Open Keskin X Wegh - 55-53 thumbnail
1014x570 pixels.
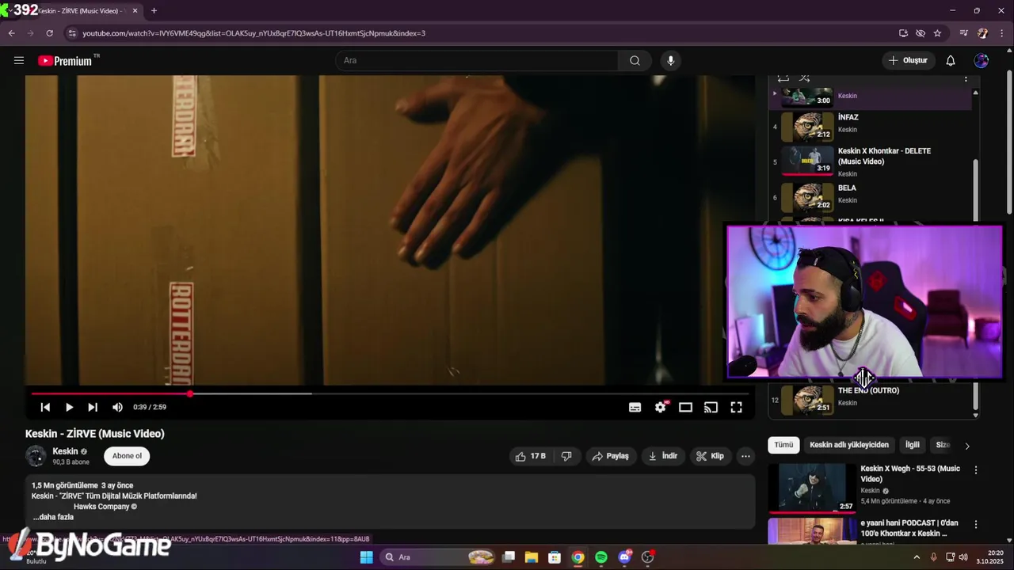point(812,488)
